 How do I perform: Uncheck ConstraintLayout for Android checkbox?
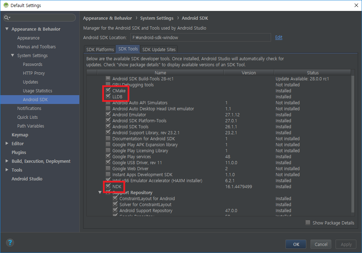(115, 198)
